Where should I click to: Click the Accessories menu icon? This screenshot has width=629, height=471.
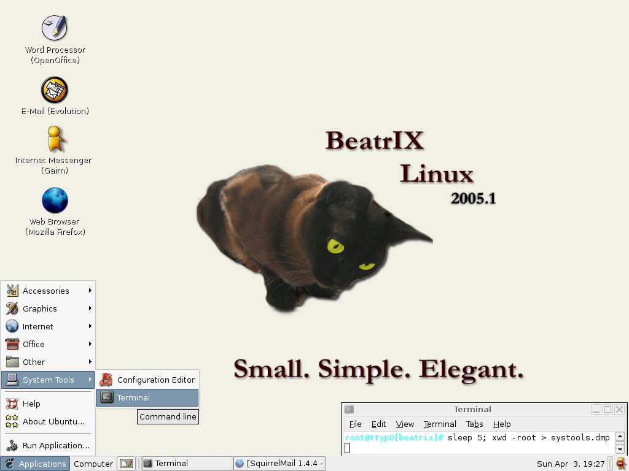[x=12, y=291]
